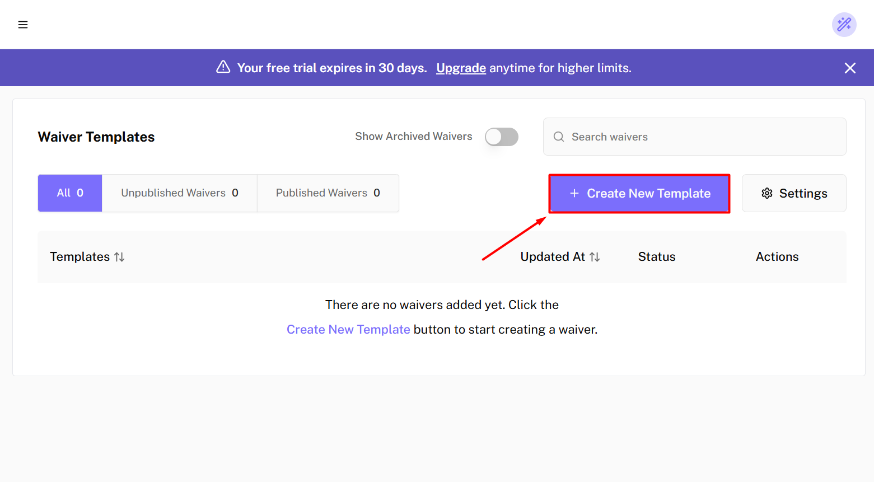The image size is (874, 482).
Task: Follow the Upgrade link in the banner
Action: pyautogui.click(x=461, y=68)
